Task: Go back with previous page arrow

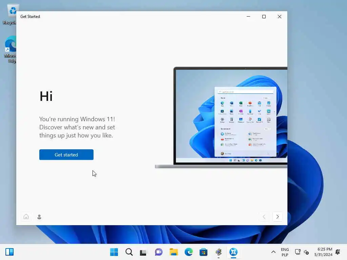Action: (264, 217)
